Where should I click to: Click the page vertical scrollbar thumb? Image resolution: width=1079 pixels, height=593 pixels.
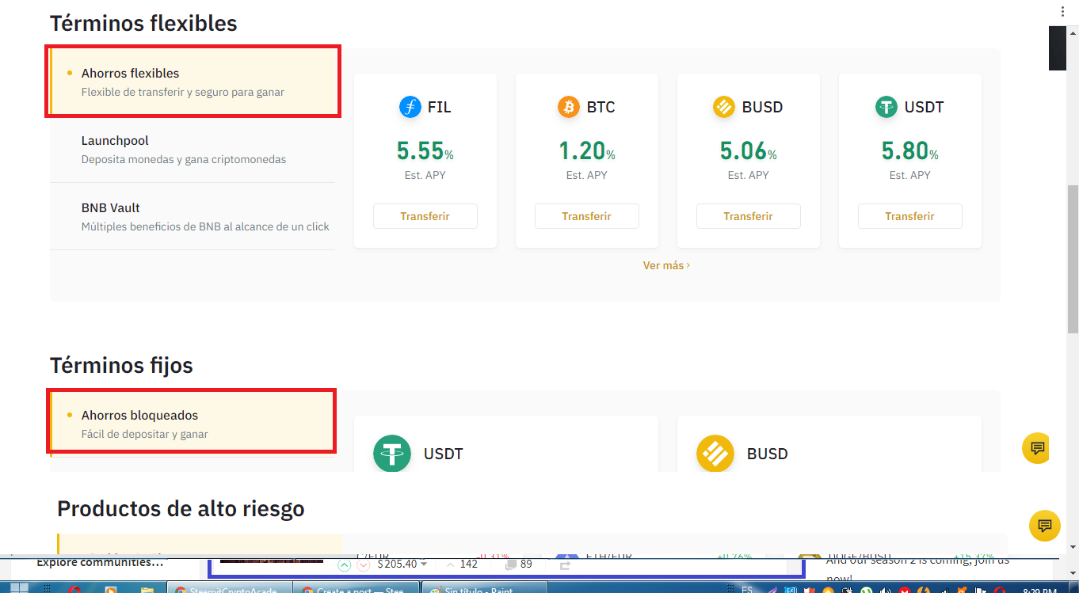[x=1073, y=259]
